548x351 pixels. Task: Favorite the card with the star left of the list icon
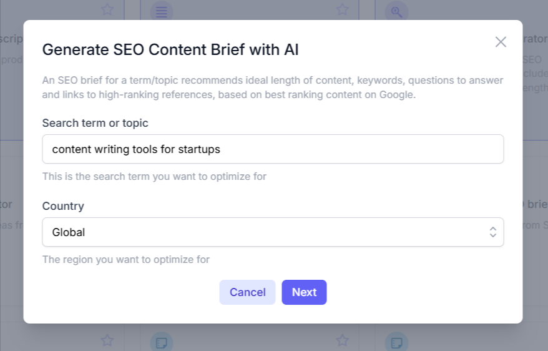pyautogui.click(x=107, y=9)
